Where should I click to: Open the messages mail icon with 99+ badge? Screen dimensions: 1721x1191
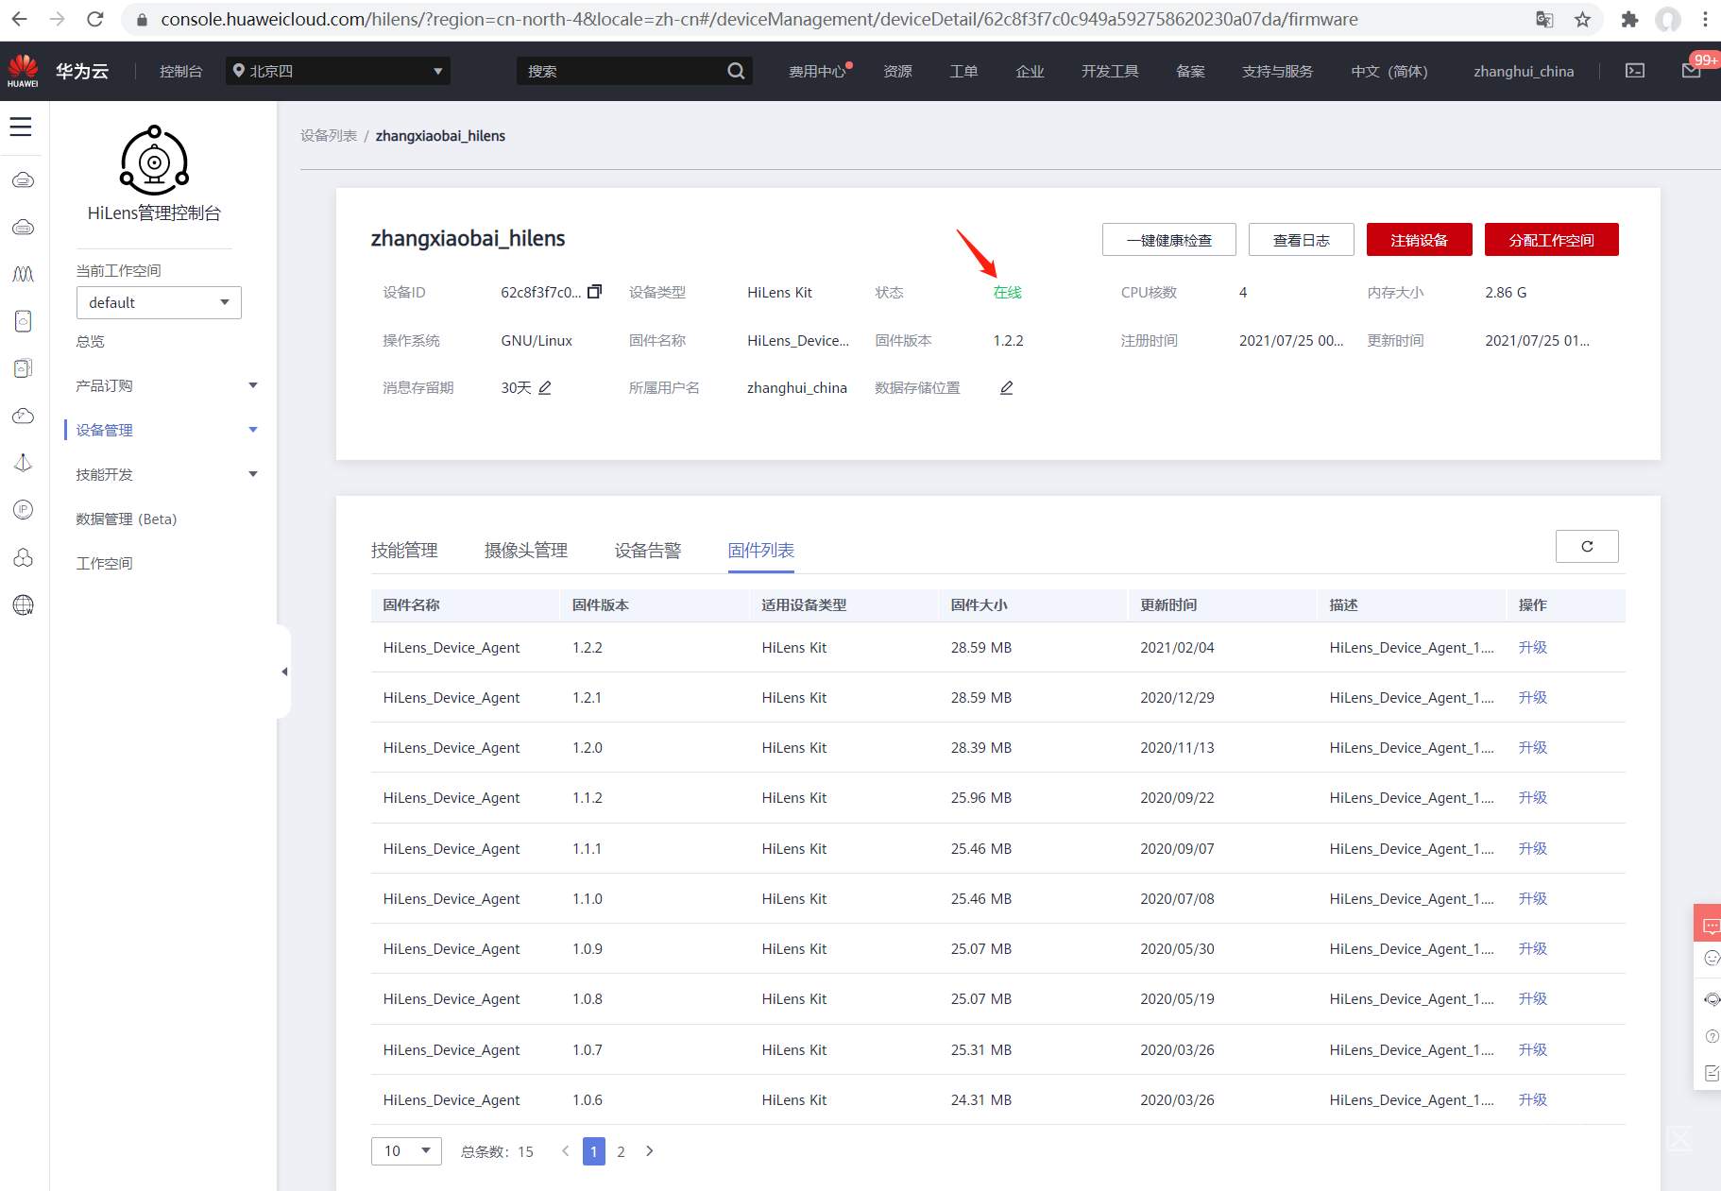tap(1692, 71)
